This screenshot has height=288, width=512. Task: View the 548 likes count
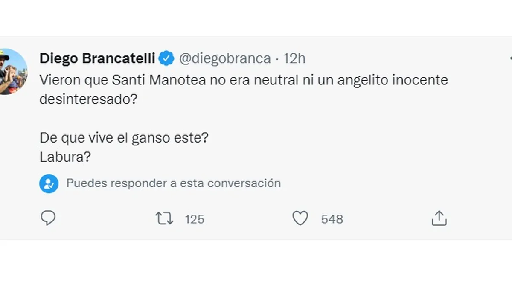tap(332, 219)
